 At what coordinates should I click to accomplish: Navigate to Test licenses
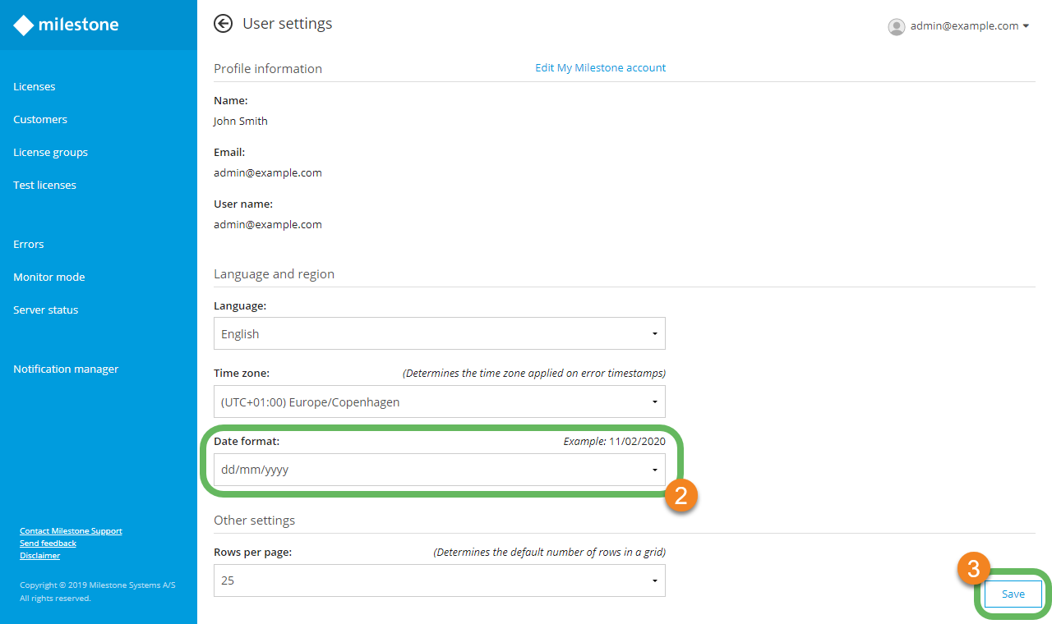[x=44, y=186]
